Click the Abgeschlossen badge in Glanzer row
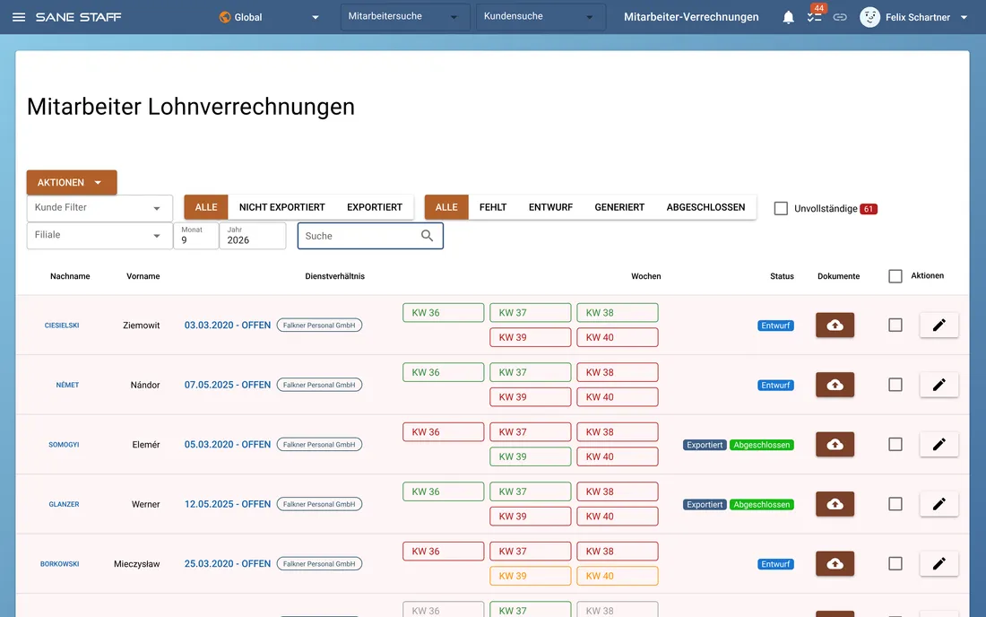 762,504
